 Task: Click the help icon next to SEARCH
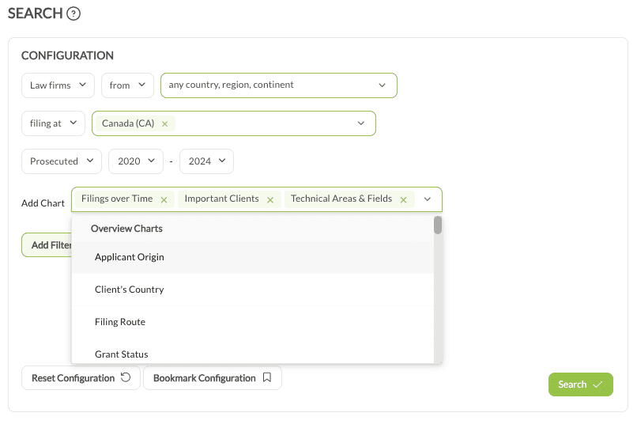pos(73,13)
